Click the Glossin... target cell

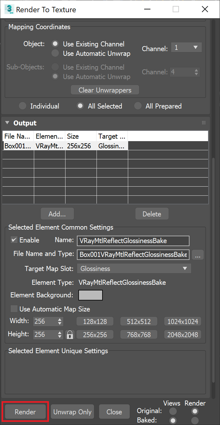[112, 146]
